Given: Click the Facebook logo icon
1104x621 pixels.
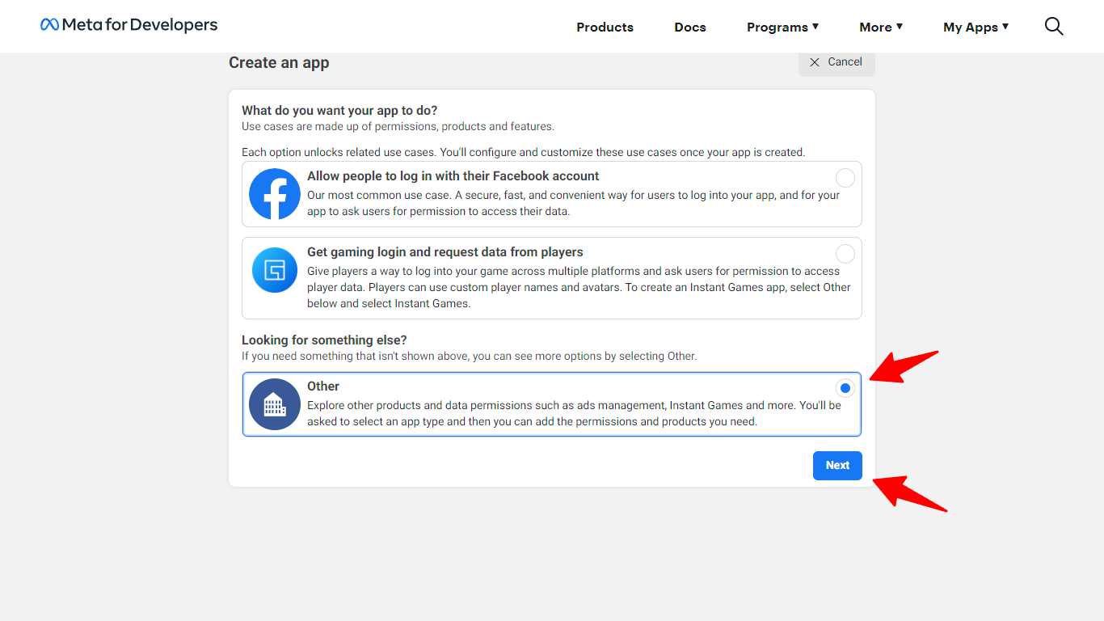Looking at the screenshot, I should click(275, 194).
